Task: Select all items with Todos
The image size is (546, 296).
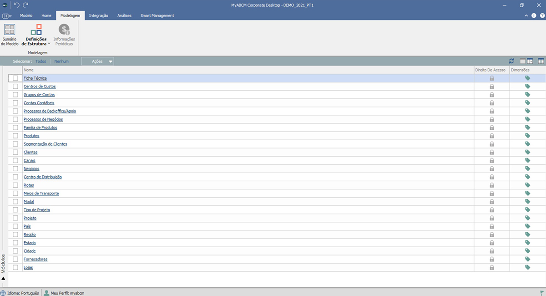Action: click(x=40, y=61)
